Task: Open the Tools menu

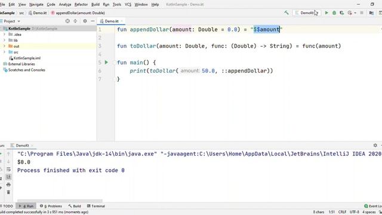Action: pos(117,4)
